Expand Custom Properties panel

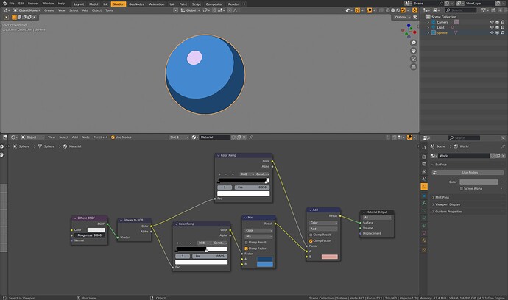point(468,212)
